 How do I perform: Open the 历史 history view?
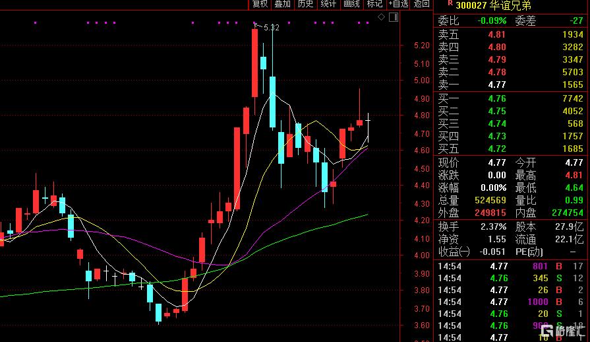(x=305, y=4)
